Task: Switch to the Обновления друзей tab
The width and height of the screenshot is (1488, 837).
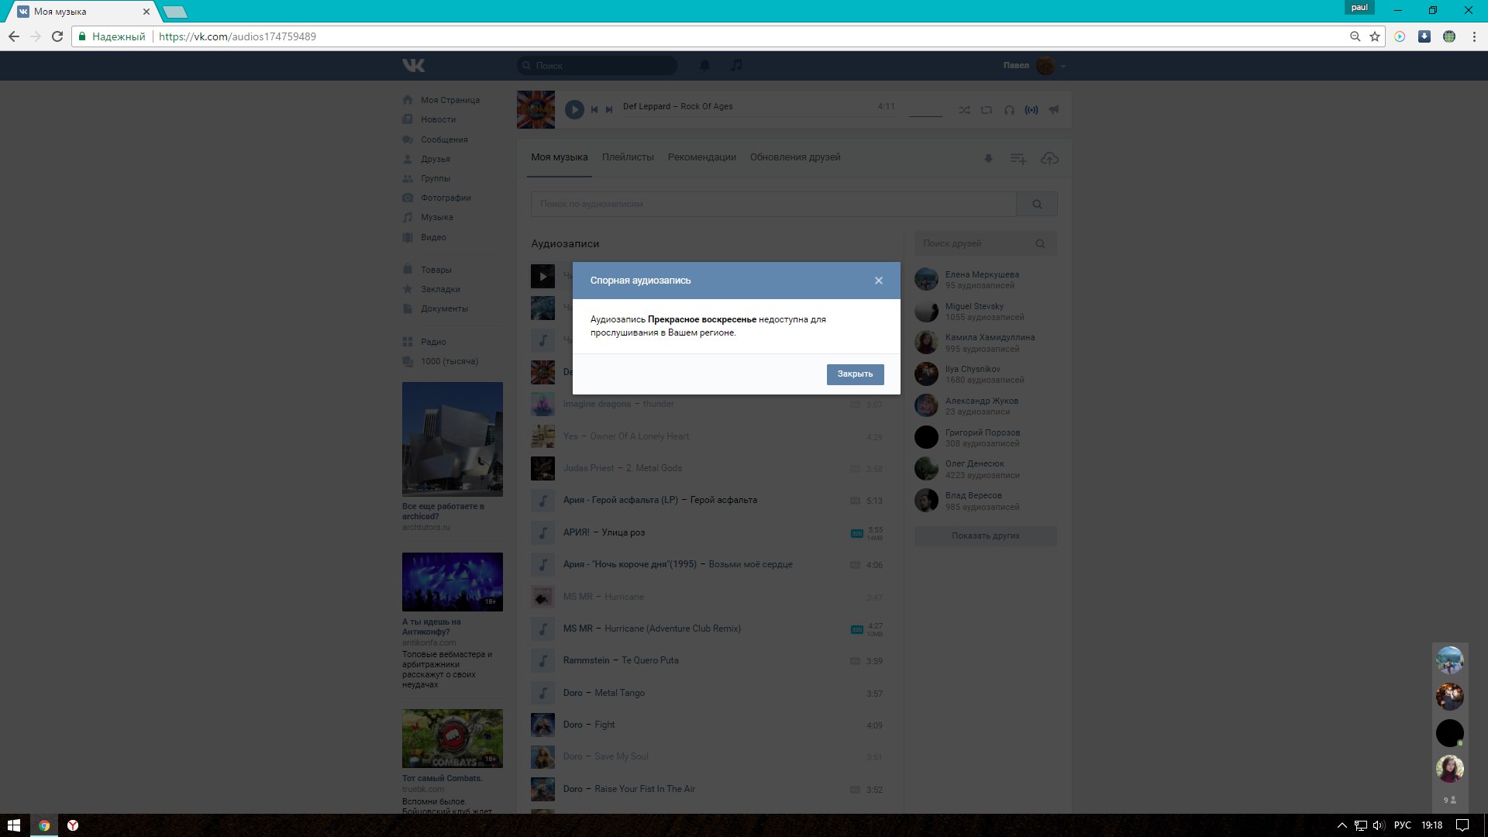Action: pyautogui.click(x=795, y=157)
